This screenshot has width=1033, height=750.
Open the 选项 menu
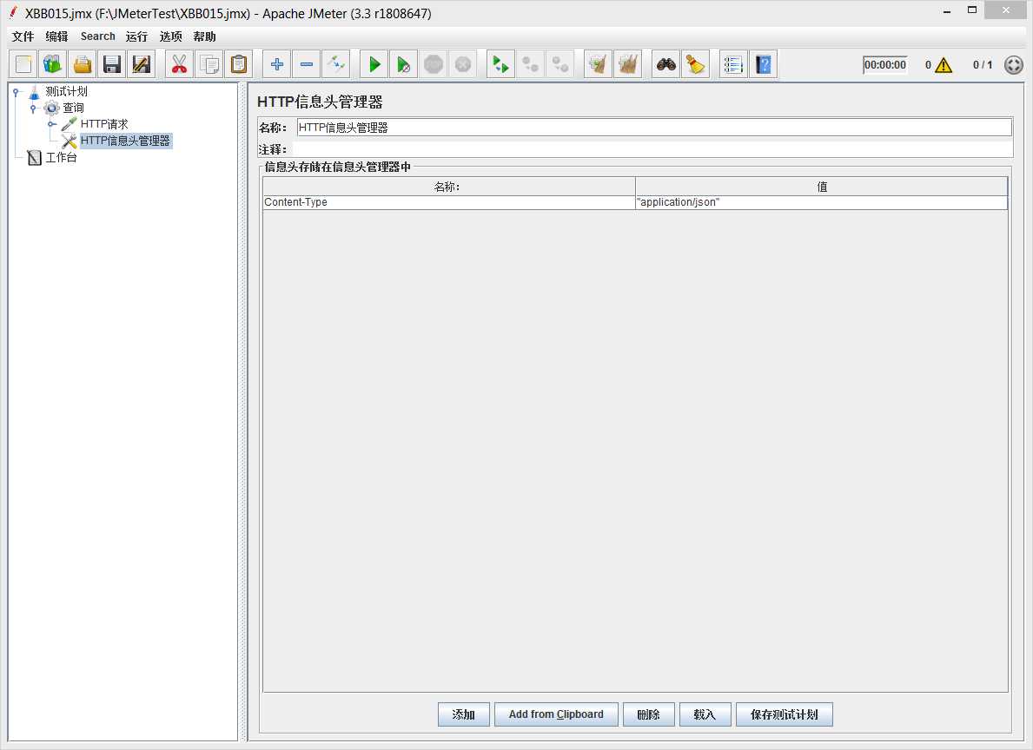pyautogui.click(x=170, y=36)
